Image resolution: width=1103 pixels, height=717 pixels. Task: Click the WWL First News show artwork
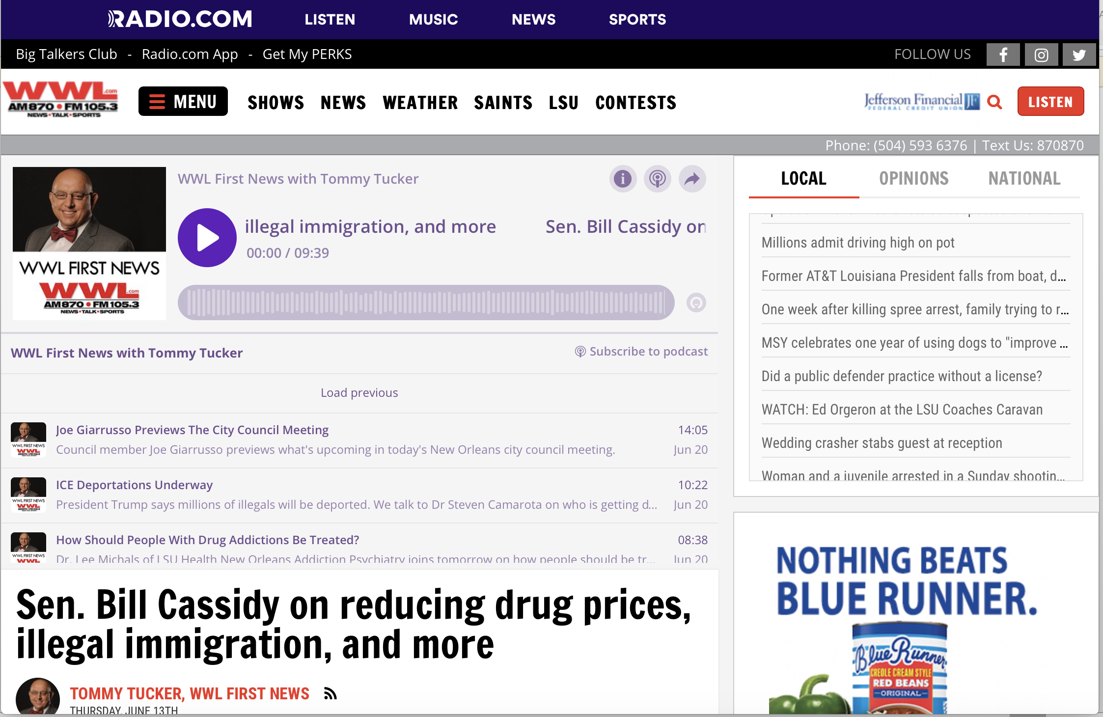pyautogui.click(x=89, y=244)
